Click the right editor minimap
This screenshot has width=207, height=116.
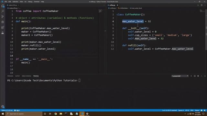click(x=202, y=11)
